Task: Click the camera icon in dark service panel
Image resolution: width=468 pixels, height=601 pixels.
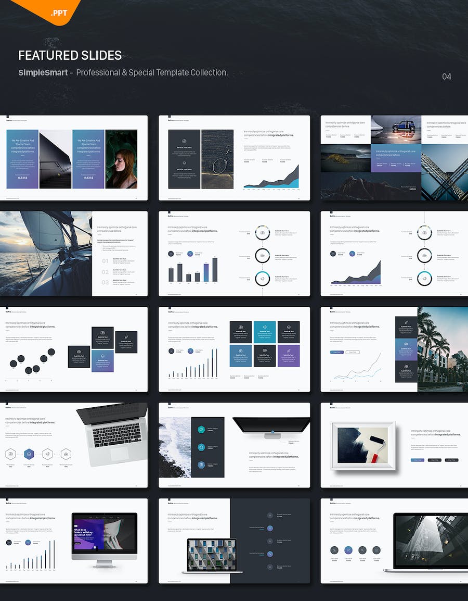Action: [184, 141]
